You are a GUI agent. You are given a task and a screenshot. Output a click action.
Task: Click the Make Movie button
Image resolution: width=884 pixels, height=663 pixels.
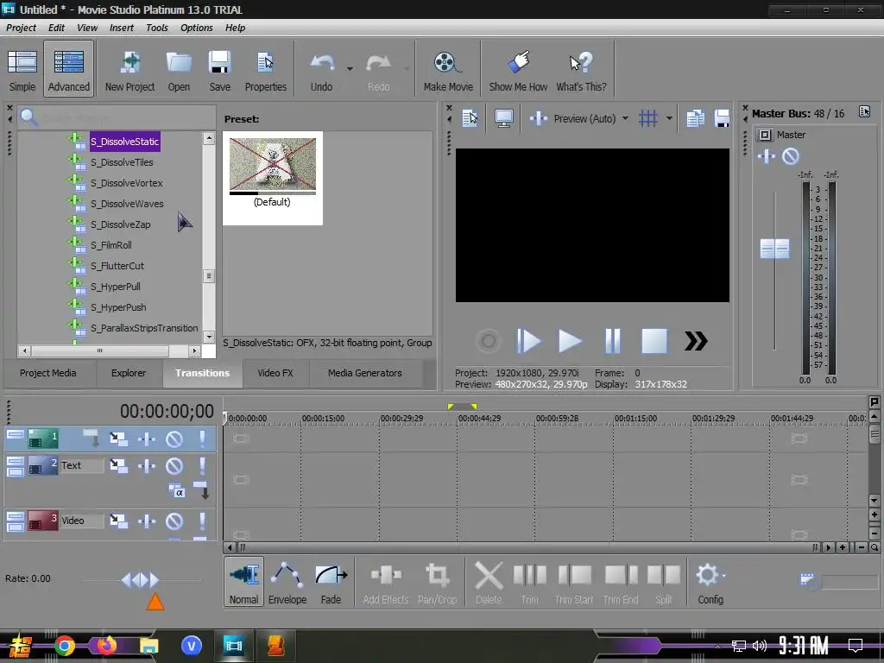point(448,71)
